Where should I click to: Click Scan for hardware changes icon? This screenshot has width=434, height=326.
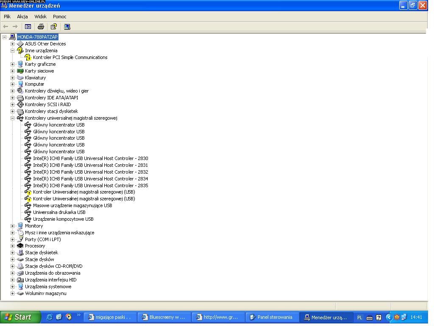point(67,27)
